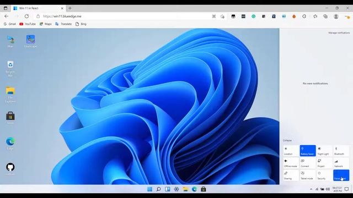Open the File Explorer desktop icon
This screenshot has height=198, width=353.
pos(10,95)
